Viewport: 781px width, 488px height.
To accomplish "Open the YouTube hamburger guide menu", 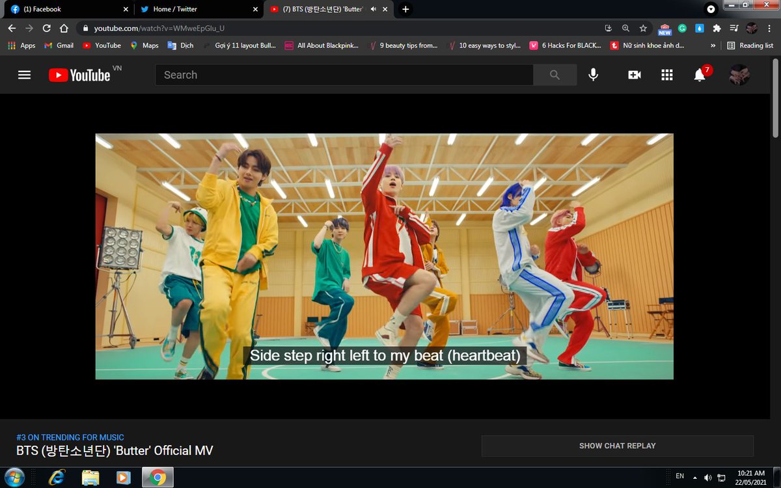I will (25, 75).
